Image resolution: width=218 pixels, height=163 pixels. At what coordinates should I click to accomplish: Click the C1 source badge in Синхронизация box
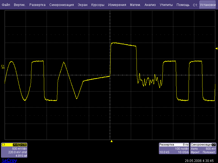(214, 145)
